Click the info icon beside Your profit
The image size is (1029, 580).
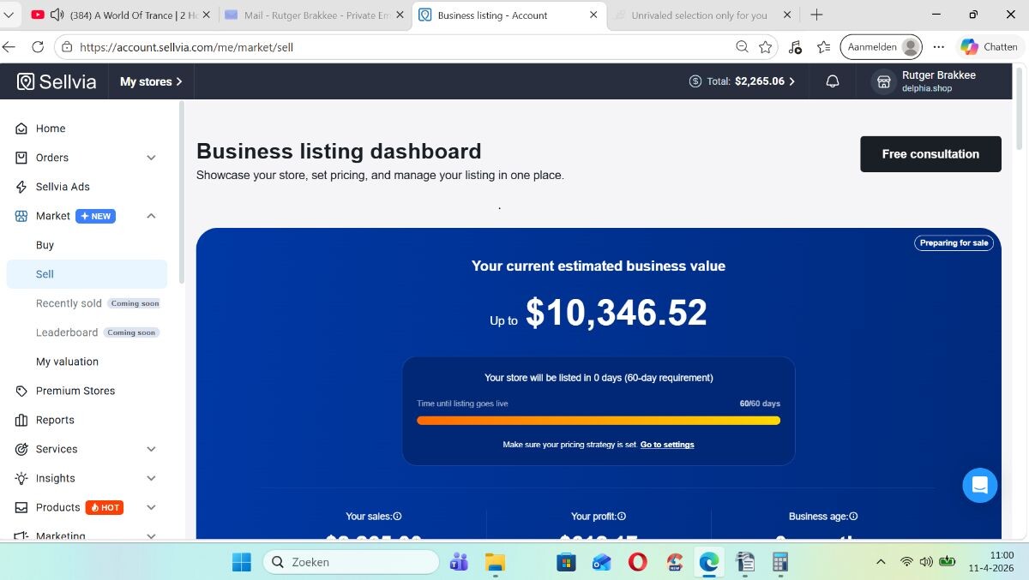pyautogui.click(x=622, y=517)
